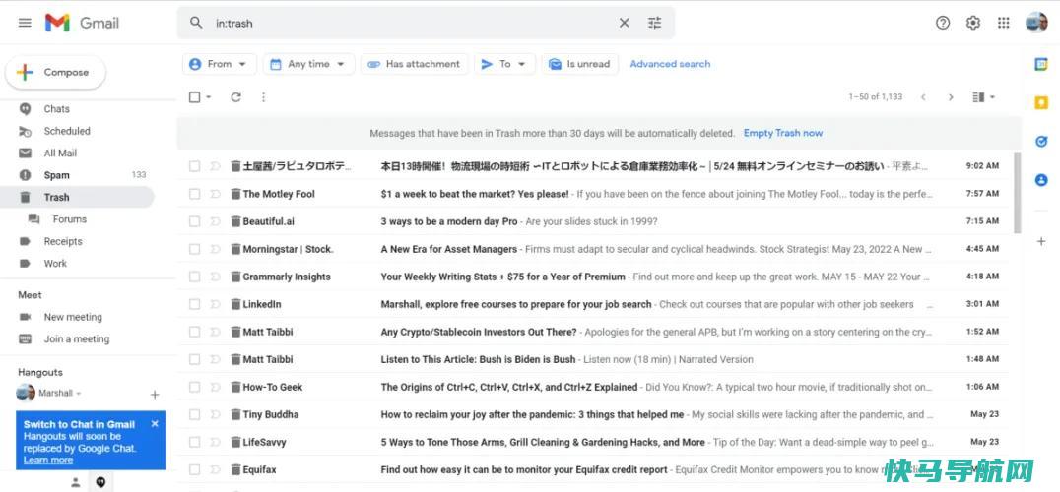1060x492 pixels.
Task: Click the Compose button
Action: 55,72
